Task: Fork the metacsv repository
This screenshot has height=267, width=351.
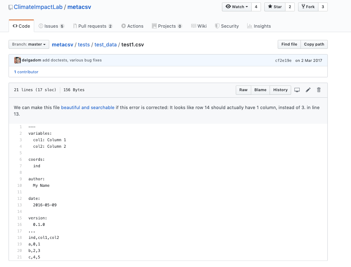Action: [x=308, y=7]
